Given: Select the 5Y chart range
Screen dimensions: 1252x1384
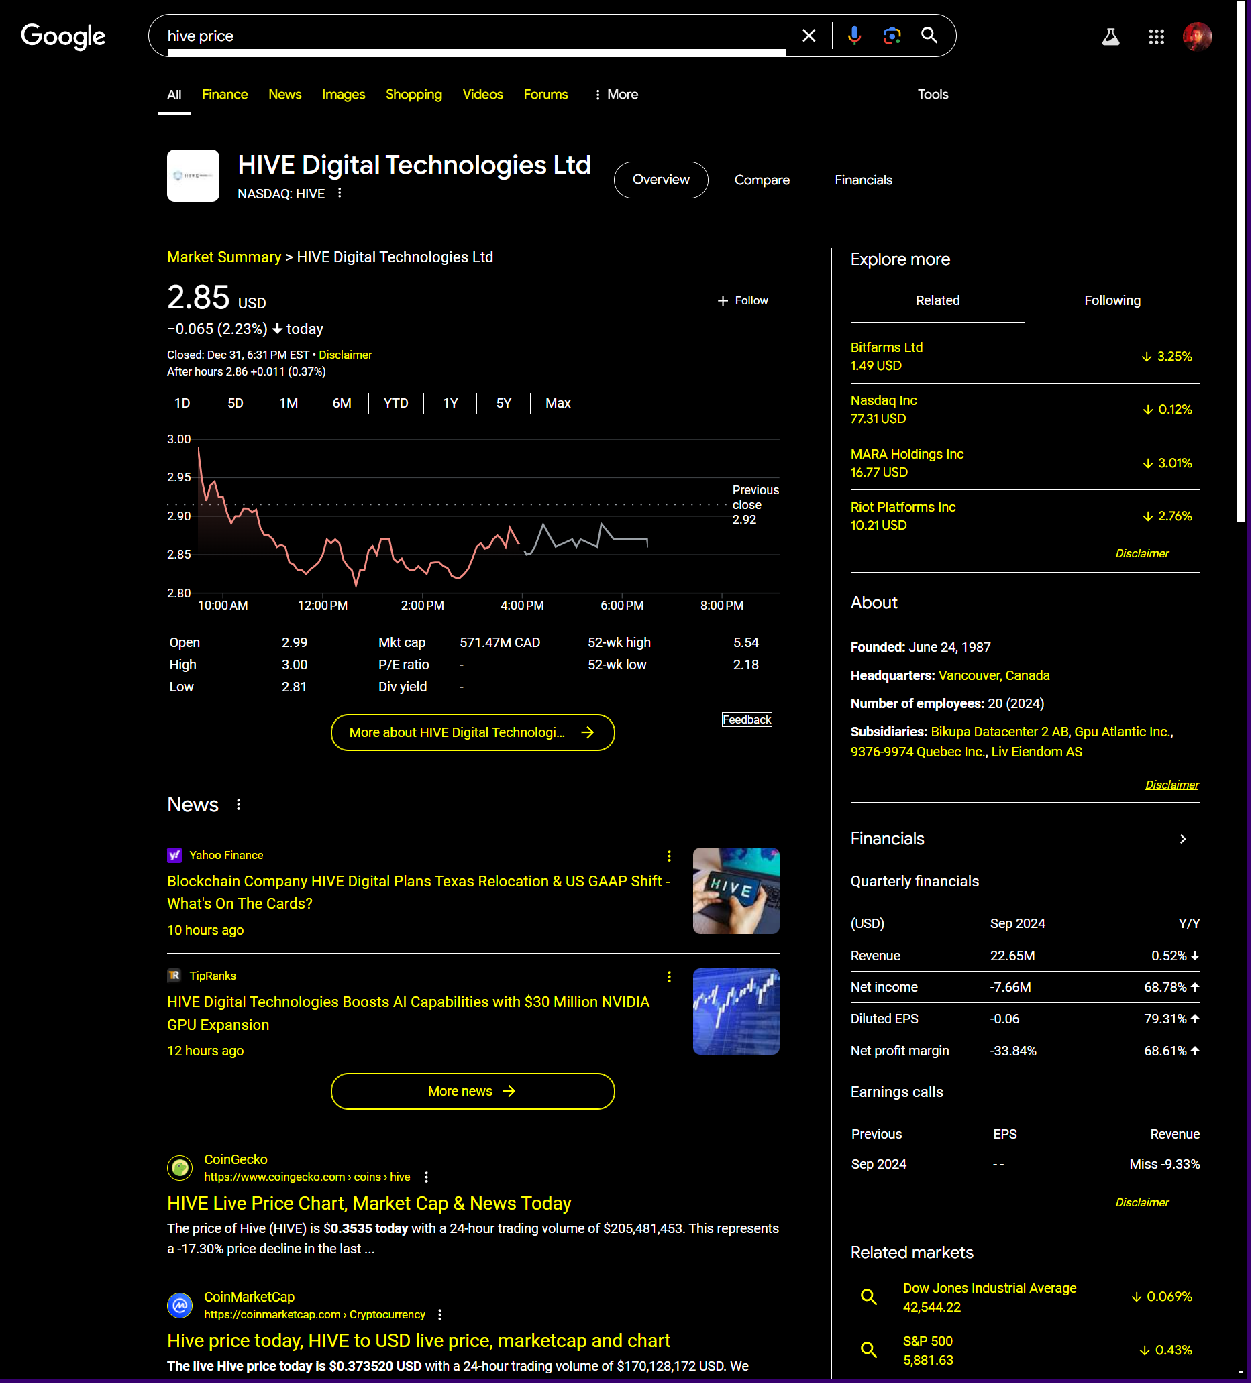Looking at the screenshot, I should (503, 403).
